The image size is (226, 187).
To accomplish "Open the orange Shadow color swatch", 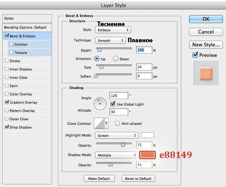I will pos(147,155).
